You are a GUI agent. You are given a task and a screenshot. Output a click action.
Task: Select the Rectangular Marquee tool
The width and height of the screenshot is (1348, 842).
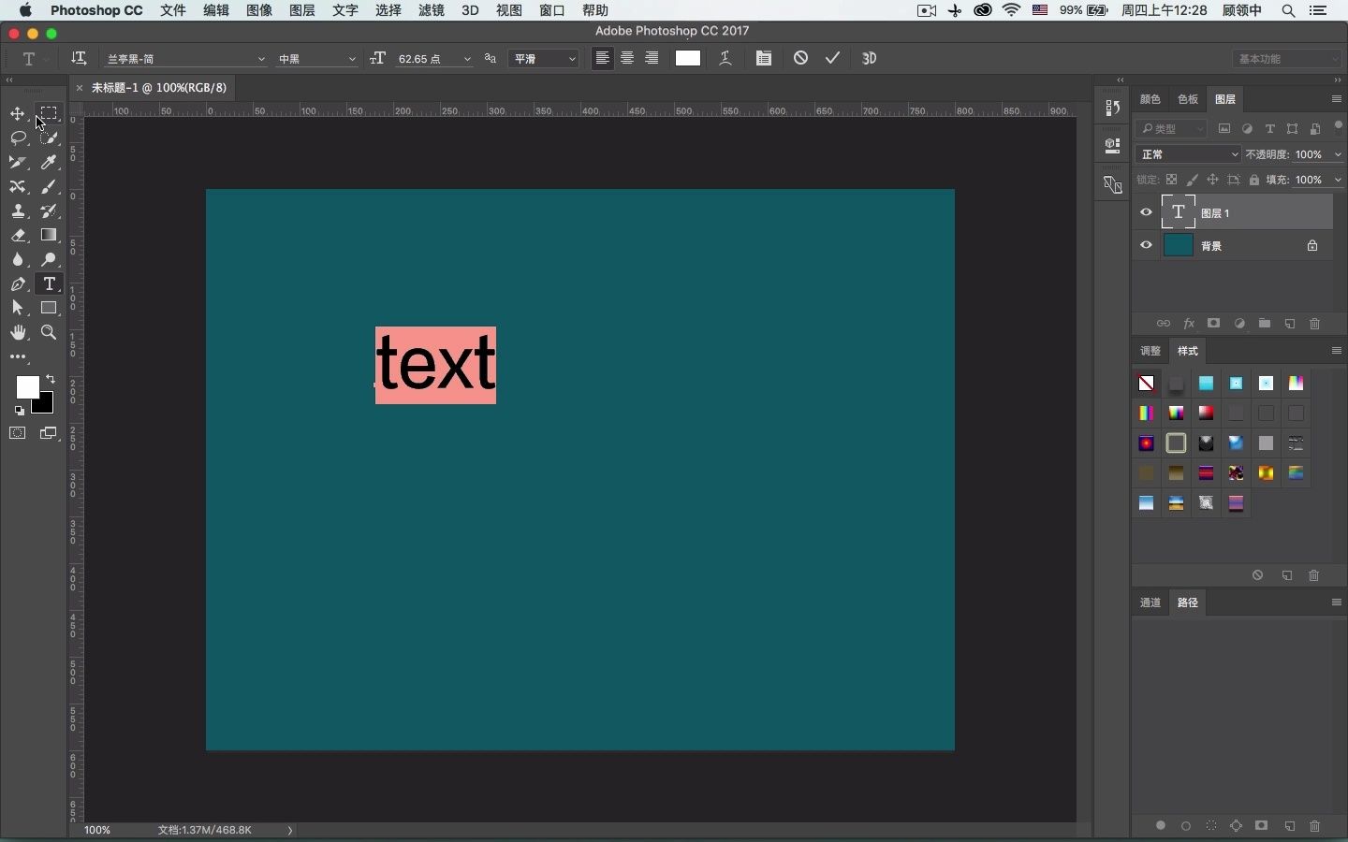[x=49, y=114]
